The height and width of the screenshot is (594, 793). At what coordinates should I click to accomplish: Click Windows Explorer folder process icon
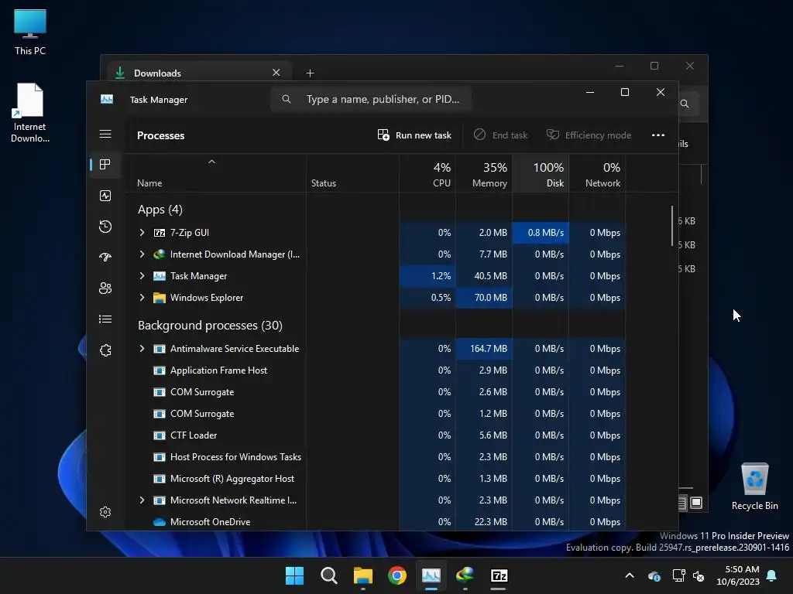160,298
